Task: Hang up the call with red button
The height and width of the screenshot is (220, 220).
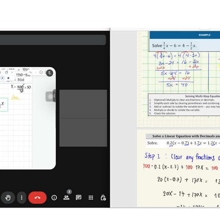Action: point(37,198)
